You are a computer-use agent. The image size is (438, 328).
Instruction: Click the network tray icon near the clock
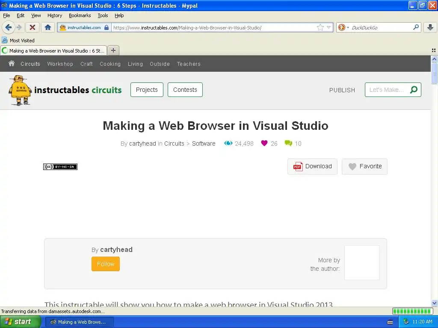[x=406, y=322]
